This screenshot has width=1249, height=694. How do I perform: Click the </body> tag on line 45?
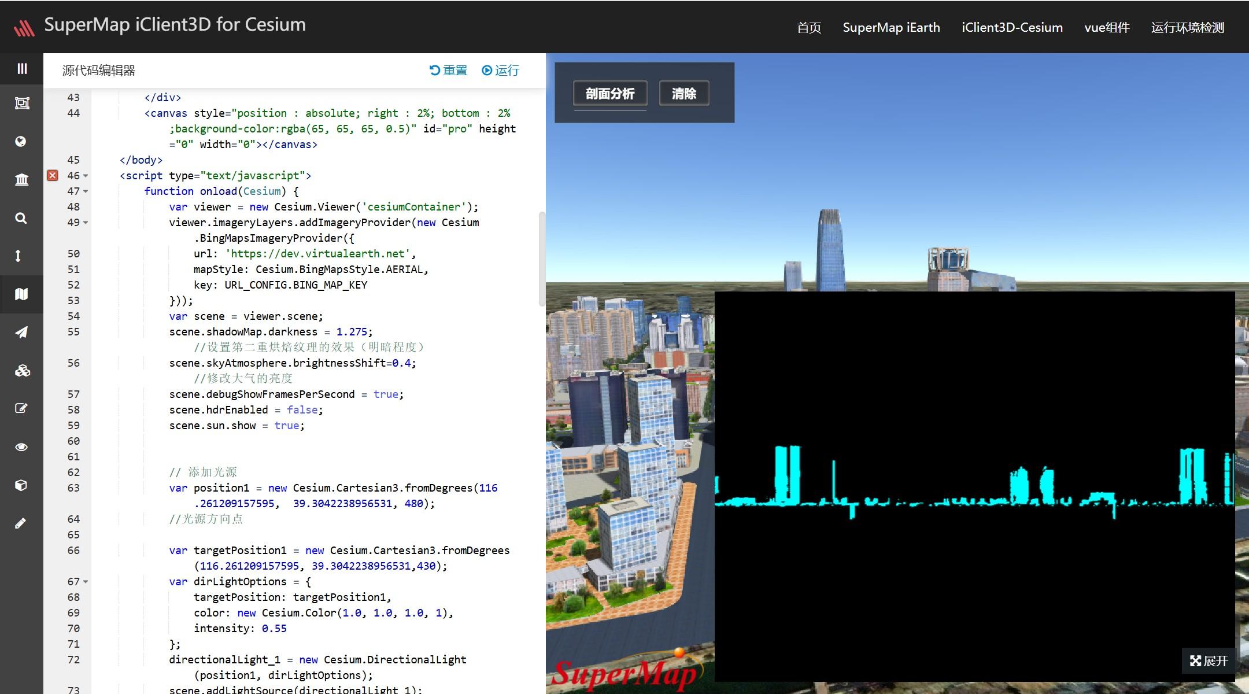(x=141, y=160)
